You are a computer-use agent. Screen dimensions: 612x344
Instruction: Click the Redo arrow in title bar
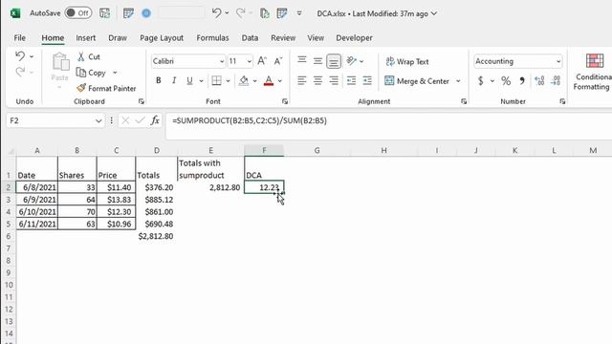pos(240,12)
